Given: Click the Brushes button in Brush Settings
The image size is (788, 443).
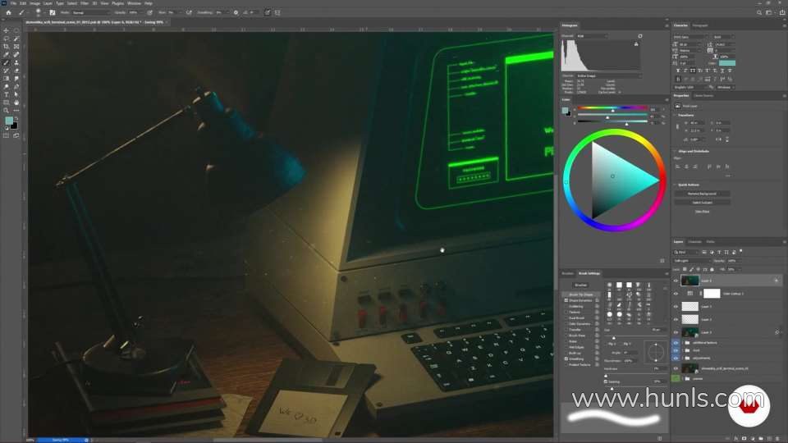Looking at the screenshot, I should pos(580,285).
